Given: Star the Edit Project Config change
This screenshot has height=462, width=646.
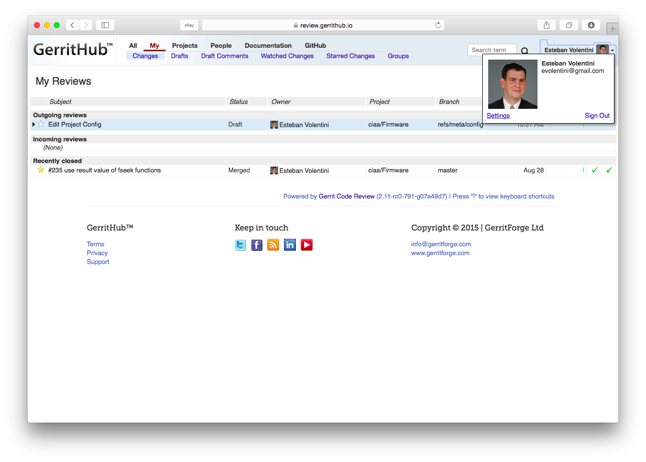Looking at the screenshot, I should [41, 124].
